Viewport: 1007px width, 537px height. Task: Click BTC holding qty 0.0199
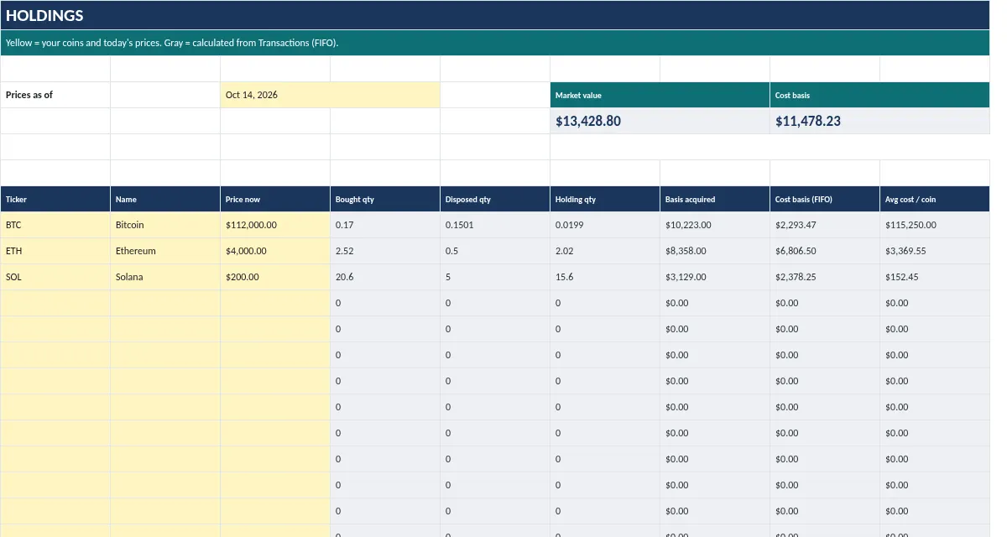605,225
